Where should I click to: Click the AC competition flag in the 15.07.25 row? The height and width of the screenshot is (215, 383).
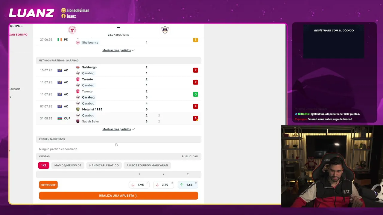coord(60,70)
